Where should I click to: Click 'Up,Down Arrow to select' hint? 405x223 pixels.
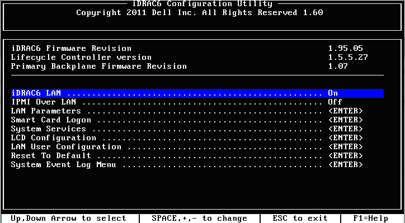(68, 219)
